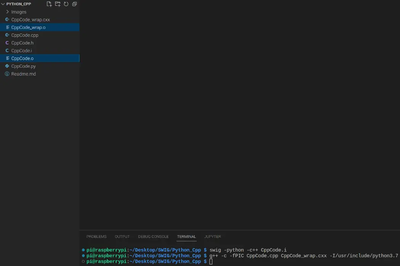Image resolution: width=400 pixels, height=266 pixels.
Task: Open the CppCode.i interface file
Action: click(x=40, y=51)
